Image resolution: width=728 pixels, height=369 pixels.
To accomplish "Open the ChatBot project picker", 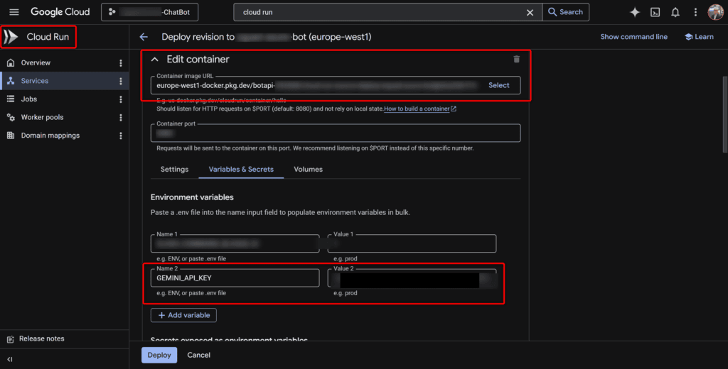I will (x=149, y=12).
